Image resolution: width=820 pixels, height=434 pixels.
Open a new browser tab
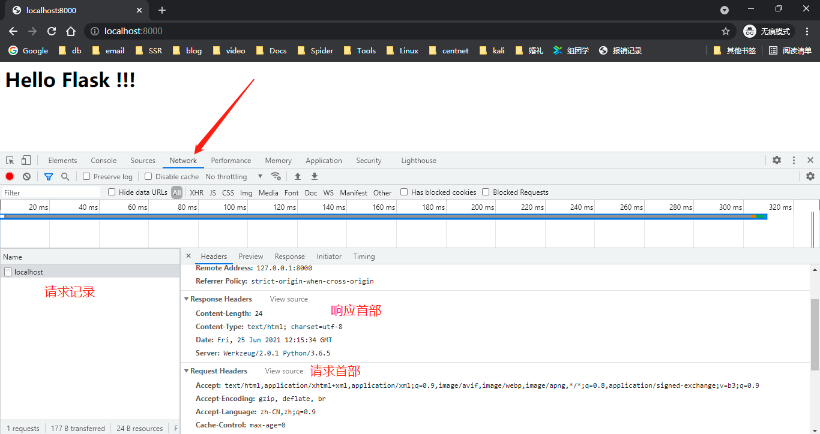pos(162,10)
